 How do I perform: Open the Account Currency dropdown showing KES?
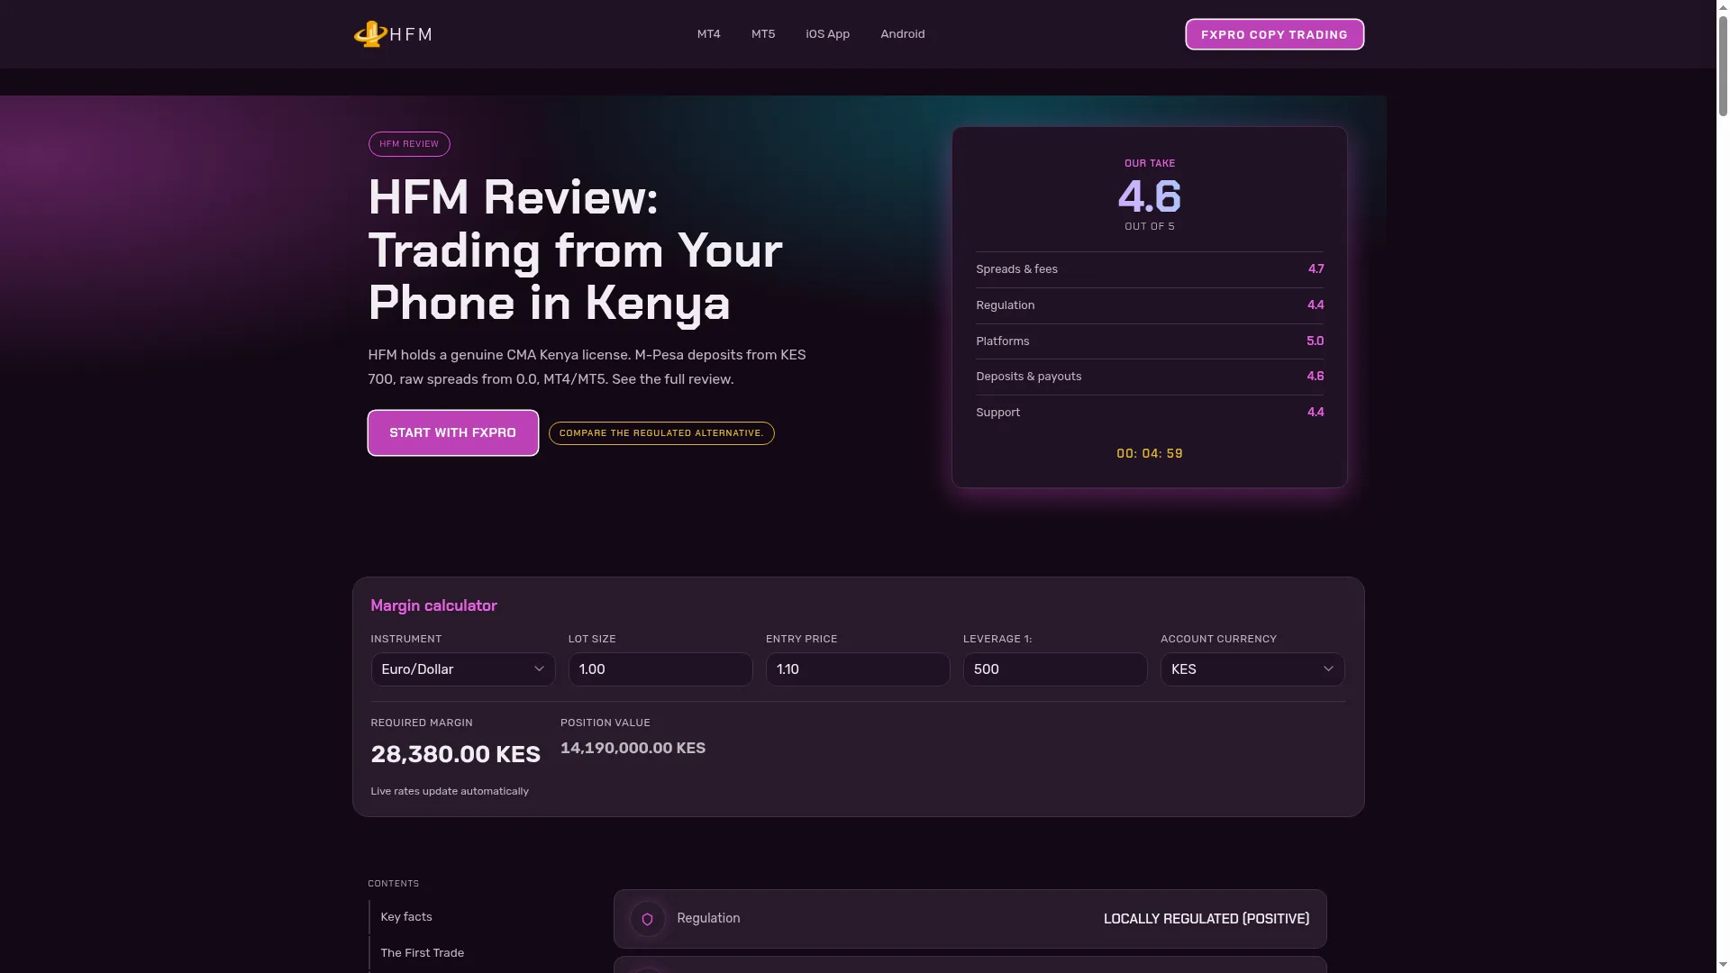click(1252, 669)
